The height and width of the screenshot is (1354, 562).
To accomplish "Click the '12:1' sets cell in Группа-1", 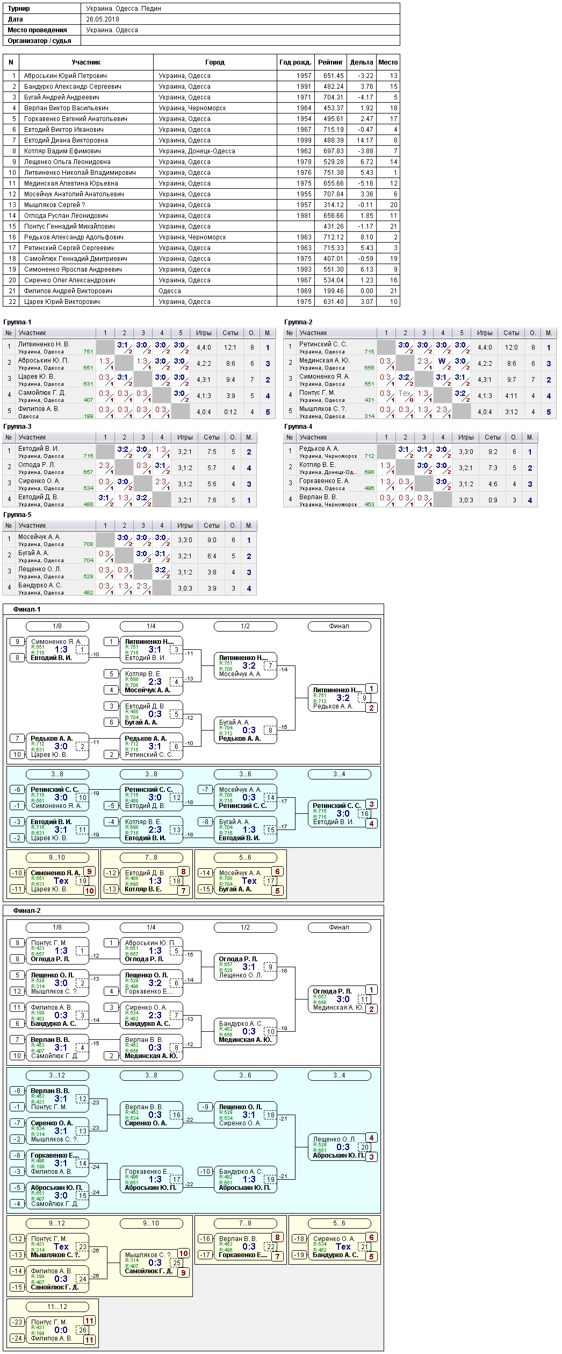I will pyautogui.click(x=230, y=348).
